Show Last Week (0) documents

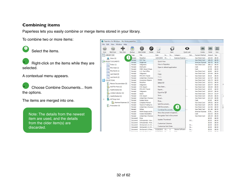114,74
